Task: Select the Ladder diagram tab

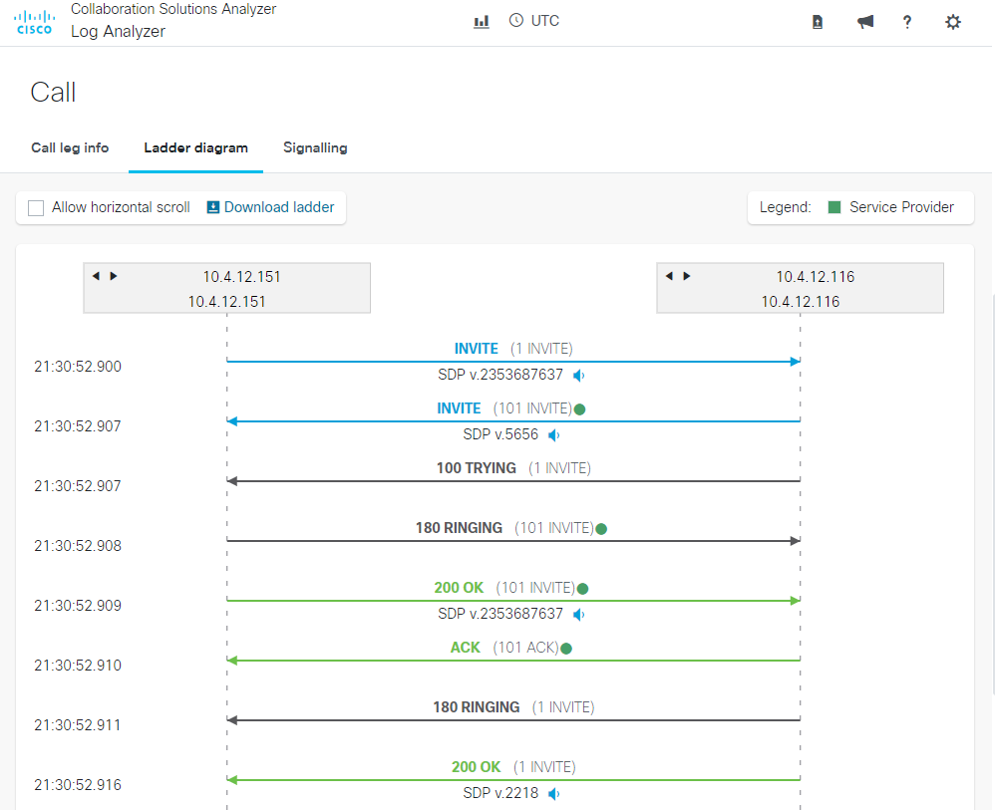Action: pos(195,147)
